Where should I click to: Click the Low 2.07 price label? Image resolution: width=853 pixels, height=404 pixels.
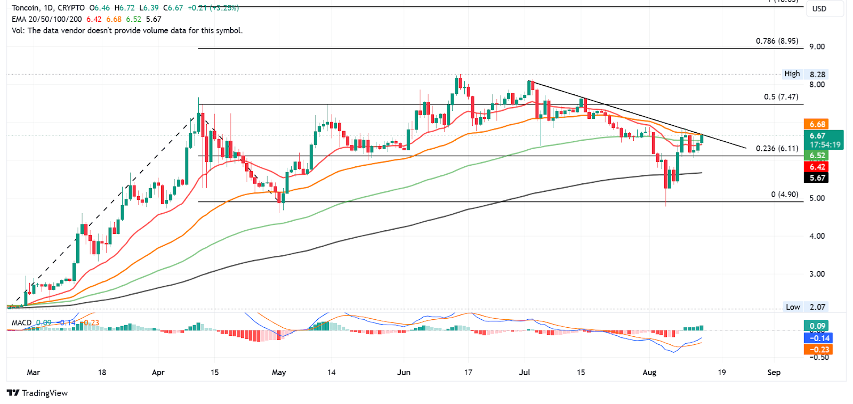click(x=805, y=307)
